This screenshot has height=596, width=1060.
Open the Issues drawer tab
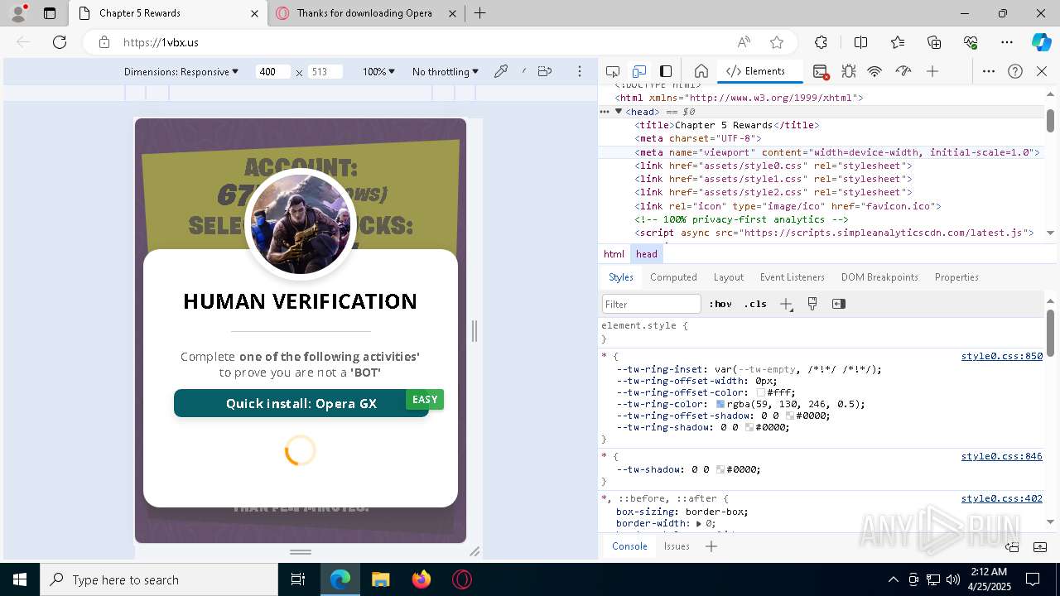[x=677, y=546]
